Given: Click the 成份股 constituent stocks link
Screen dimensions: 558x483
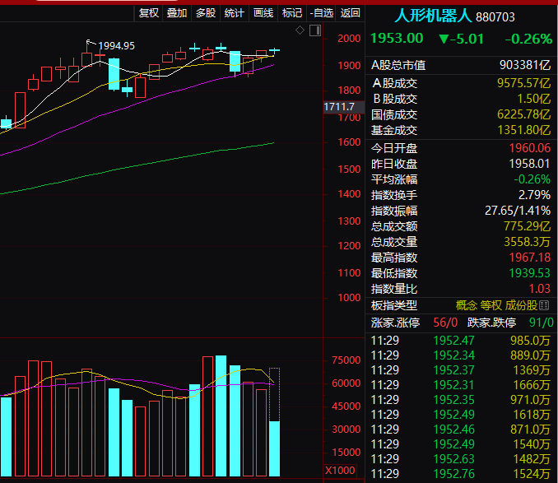Looking at the screenshot, I should click(x=521, y=305).
